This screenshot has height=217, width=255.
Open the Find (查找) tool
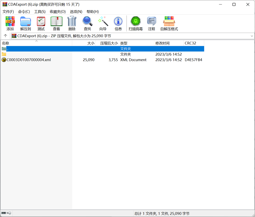coord(87,23)
